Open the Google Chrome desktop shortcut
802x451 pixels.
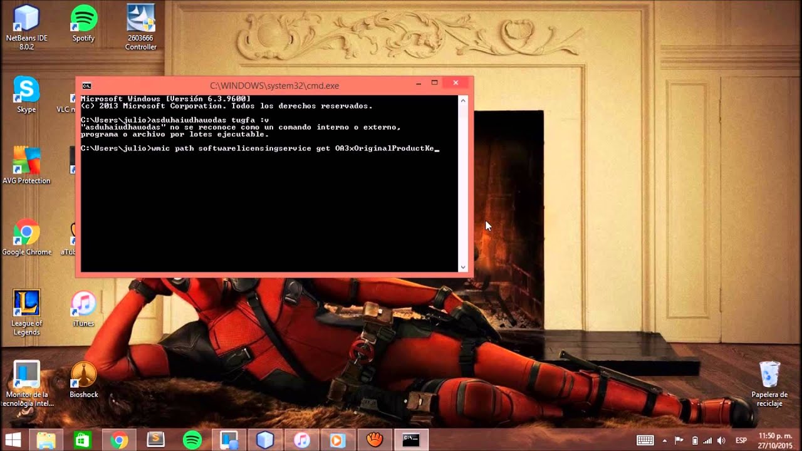click(x=26, y=237)
